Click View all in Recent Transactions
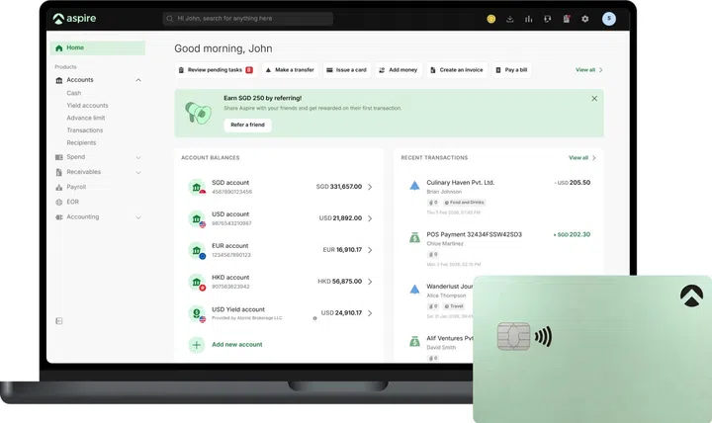712x423 pixels. tap(582, 158)
